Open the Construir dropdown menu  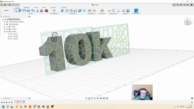coord(102,14)
